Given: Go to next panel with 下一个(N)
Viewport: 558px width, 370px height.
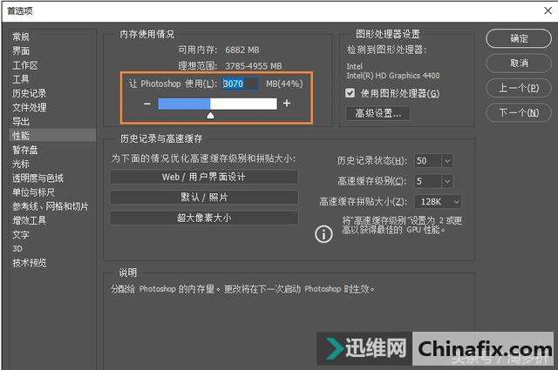Looking at the screenshot, I should (519, 113).
